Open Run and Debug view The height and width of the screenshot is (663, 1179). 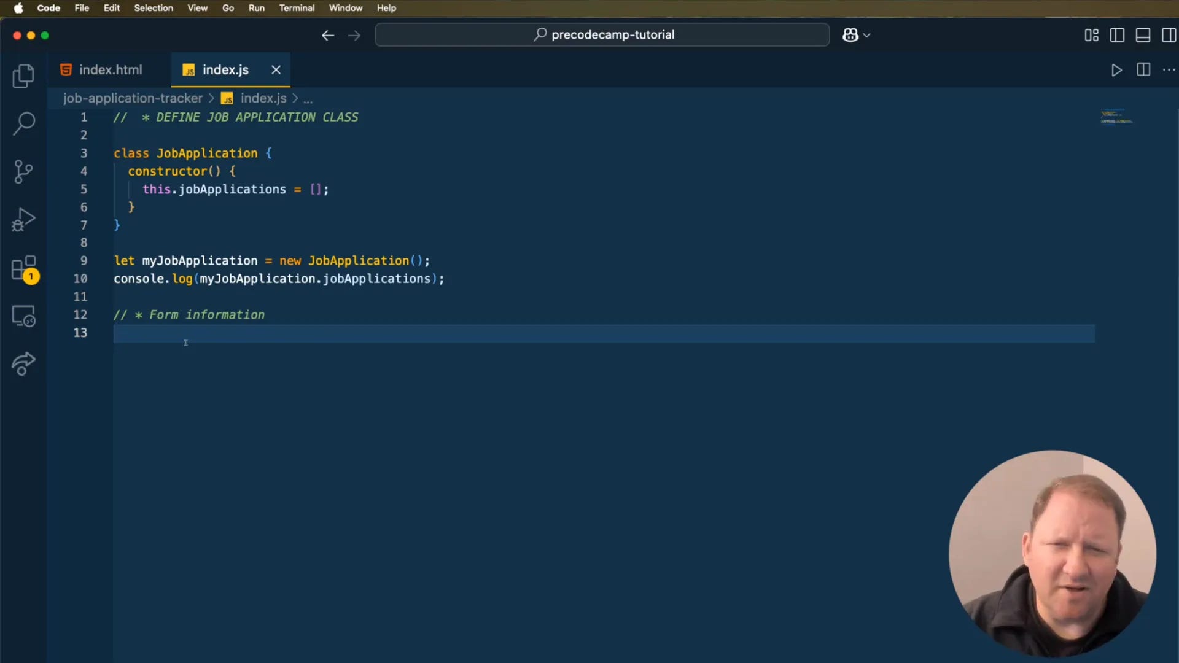coord(23,219)
